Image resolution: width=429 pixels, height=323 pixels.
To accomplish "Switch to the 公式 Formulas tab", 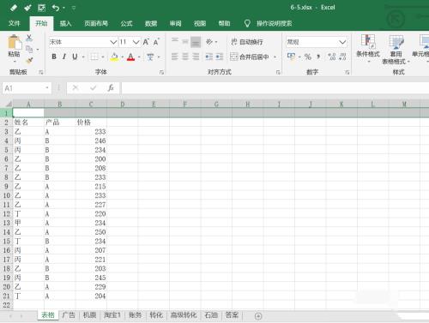I will (126, 23).
